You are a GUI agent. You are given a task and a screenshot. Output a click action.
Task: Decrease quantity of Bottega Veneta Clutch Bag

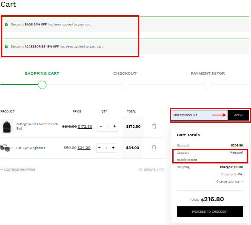(x=101, y=127)
